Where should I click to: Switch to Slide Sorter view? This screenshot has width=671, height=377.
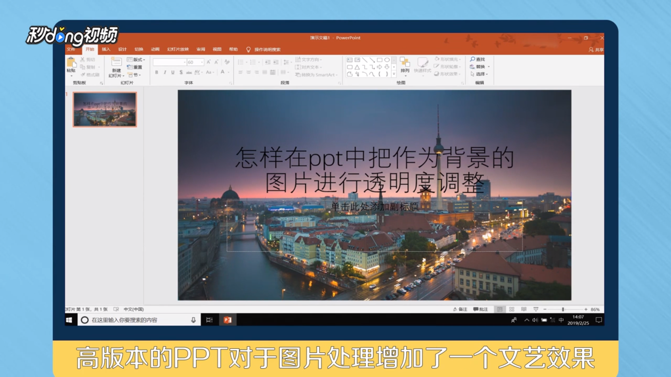click(x=512, y=309)
